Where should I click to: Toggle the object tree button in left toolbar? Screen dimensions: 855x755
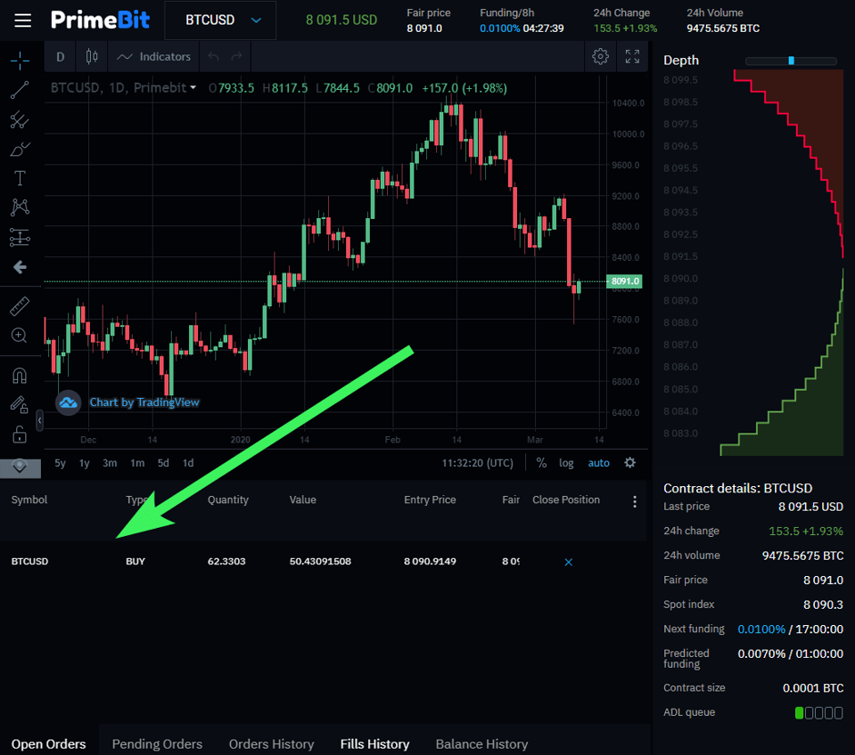click(x=20, y=467)
